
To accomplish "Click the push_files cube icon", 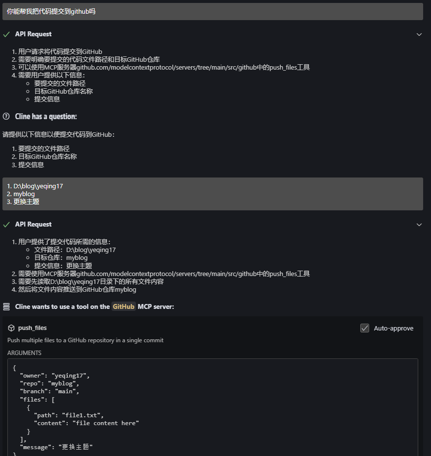I will pyautogui.click(x=11, y=328).
